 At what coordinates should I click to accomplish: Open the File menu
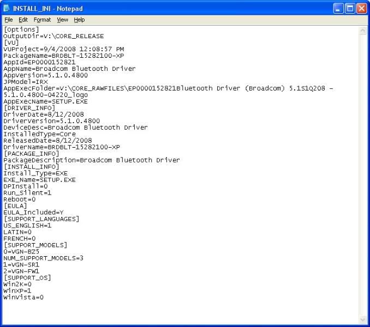pyautogui.click(x=9, y=20)
